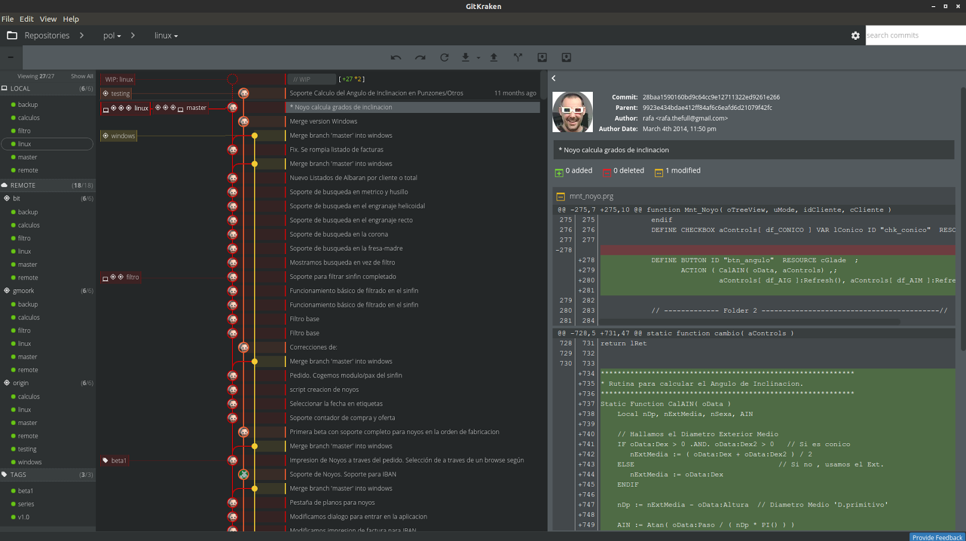
Task: Collapse the bit remote group
Action: coord(48,199)
